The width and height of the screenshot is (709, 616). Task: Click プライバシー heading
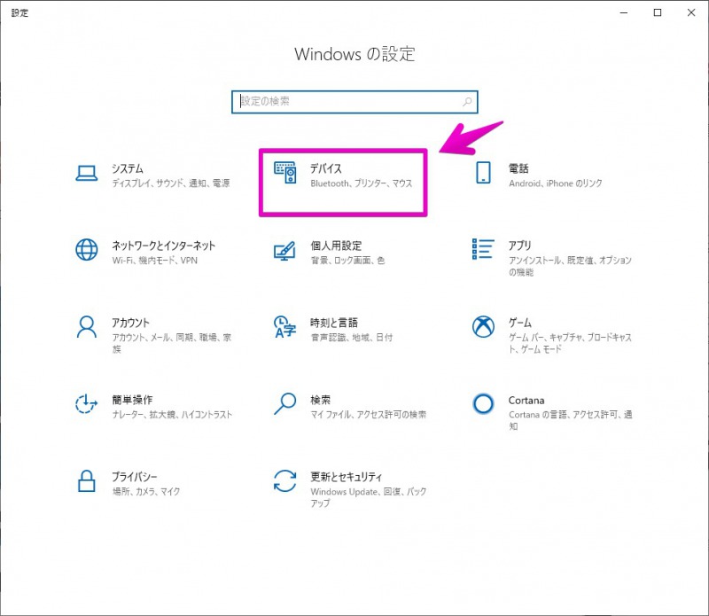tap(135, 477)
